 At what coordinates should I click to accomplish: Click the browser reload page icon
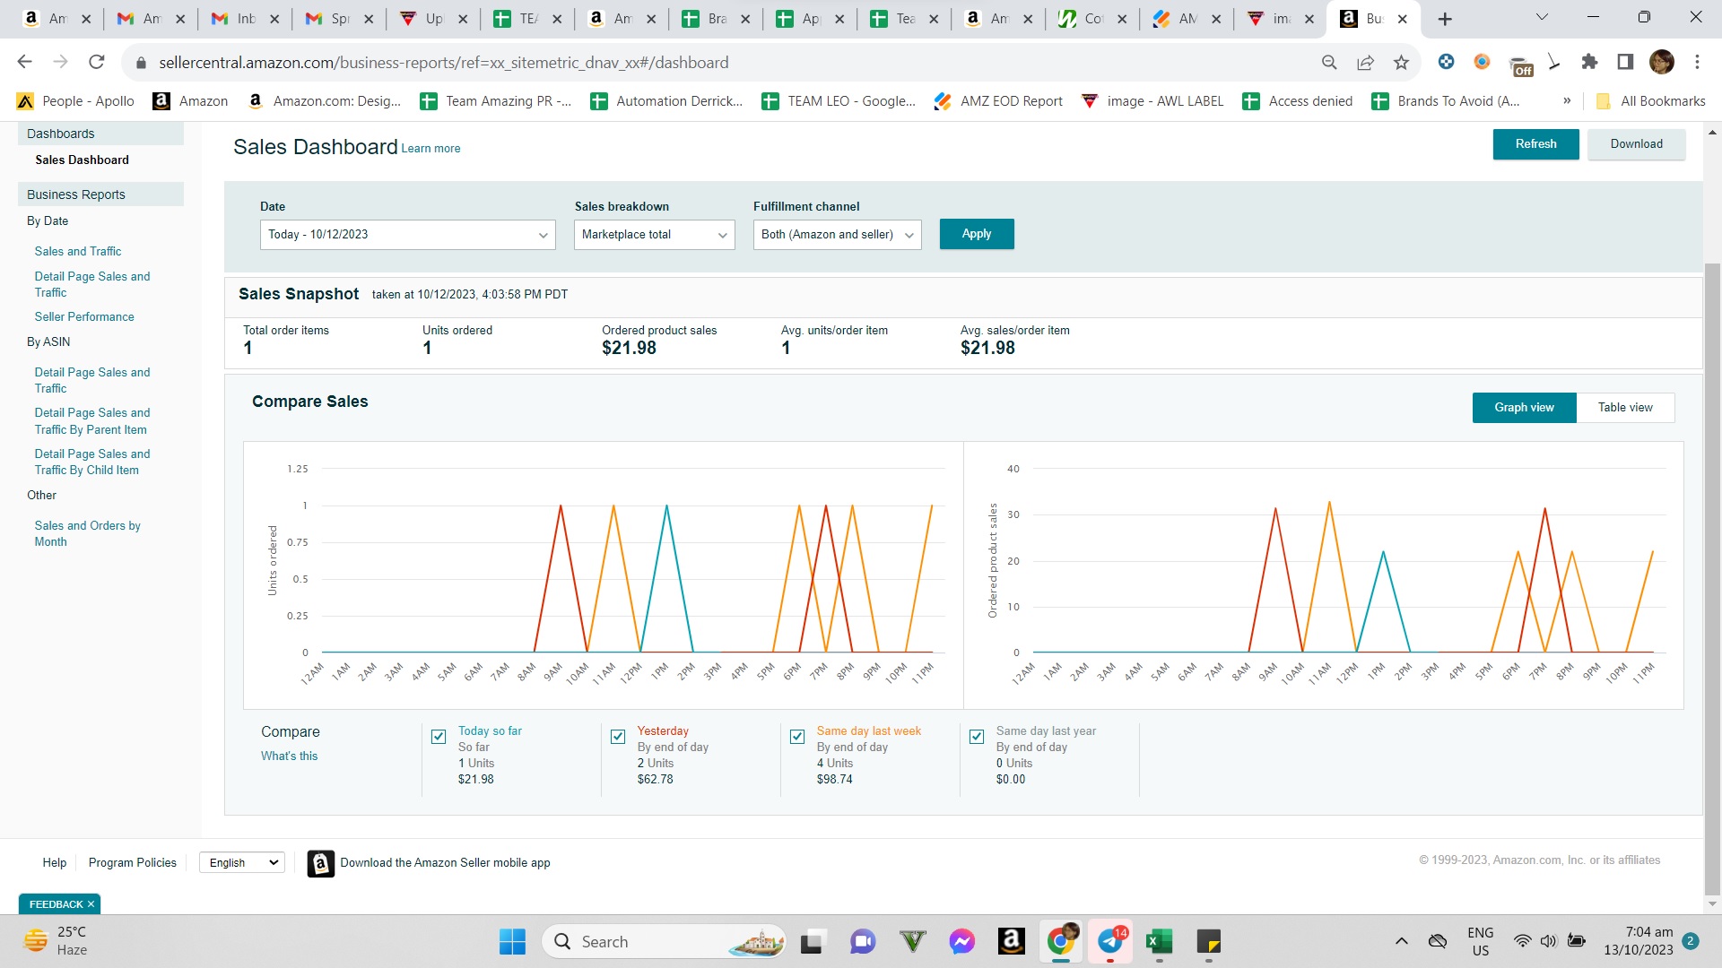tap(97, 62)
